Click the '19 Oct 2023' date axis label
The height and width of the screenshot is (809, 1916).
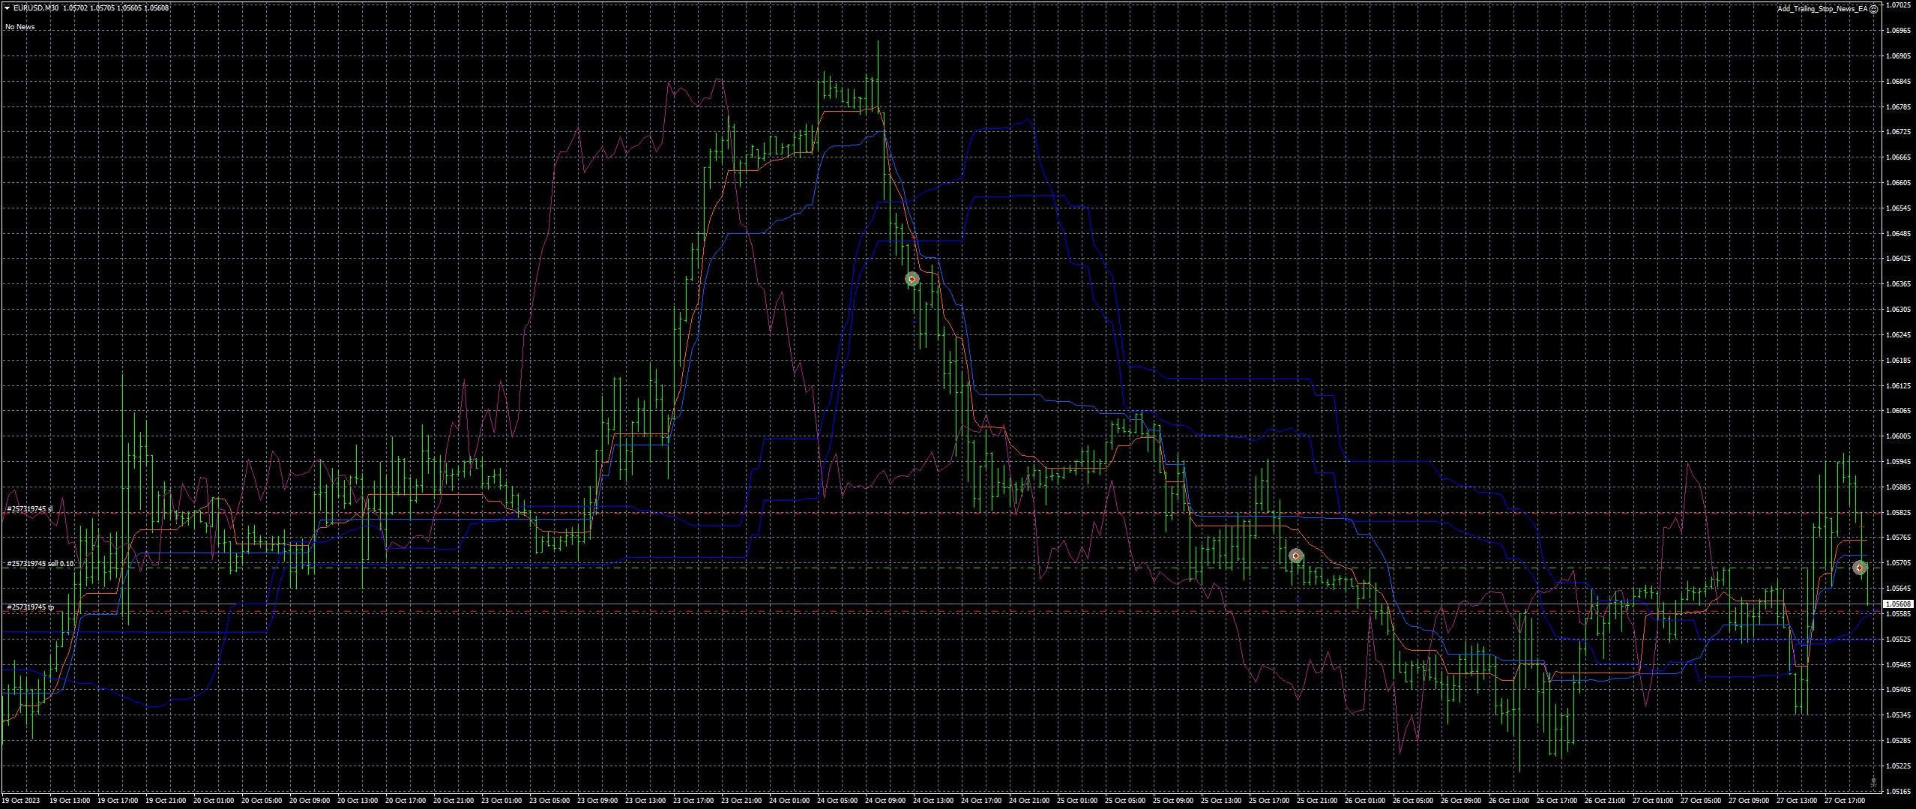point(21,801)
